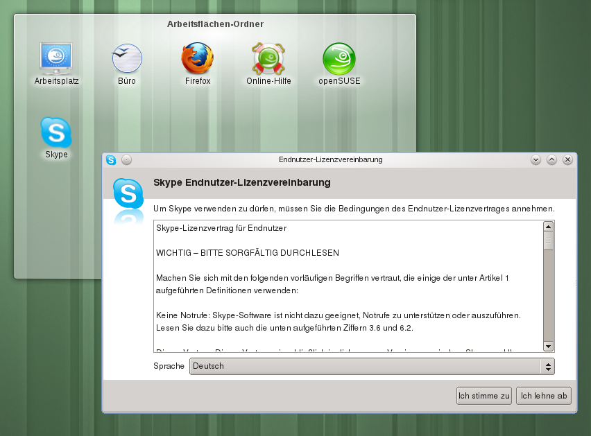The height and width of the screenshot is (436, 591).
Task: Click the round pin button in the title bar
Action: tap(127, 160)
